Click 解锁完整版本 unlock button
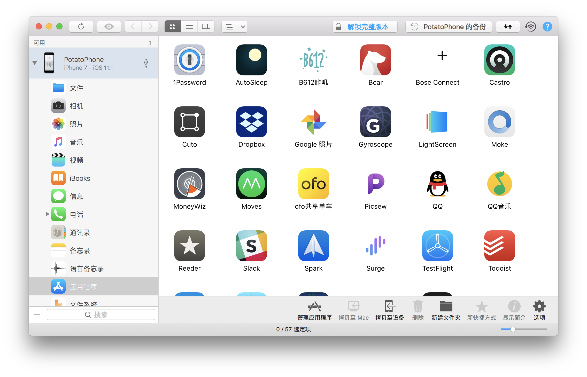Viewport: 587px width, 377px height. pos(365,27)
